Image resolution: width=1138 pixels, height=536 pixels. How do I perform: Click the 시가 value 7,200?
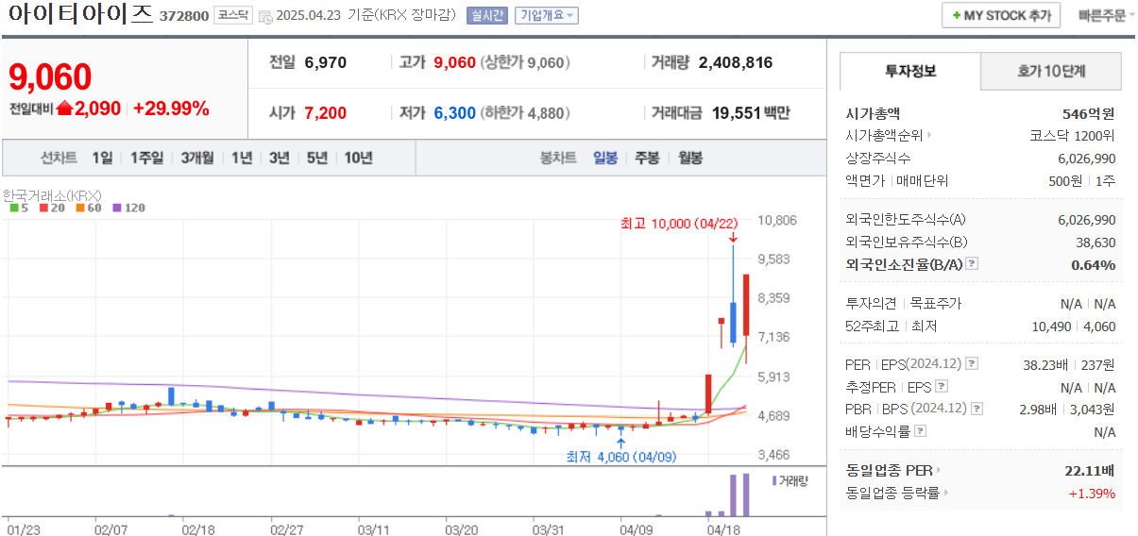326,113
